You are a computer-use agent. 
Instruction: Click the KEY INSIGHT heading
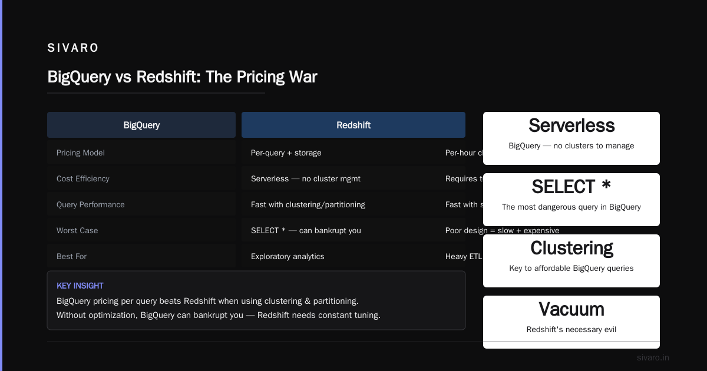pos(80,286)
